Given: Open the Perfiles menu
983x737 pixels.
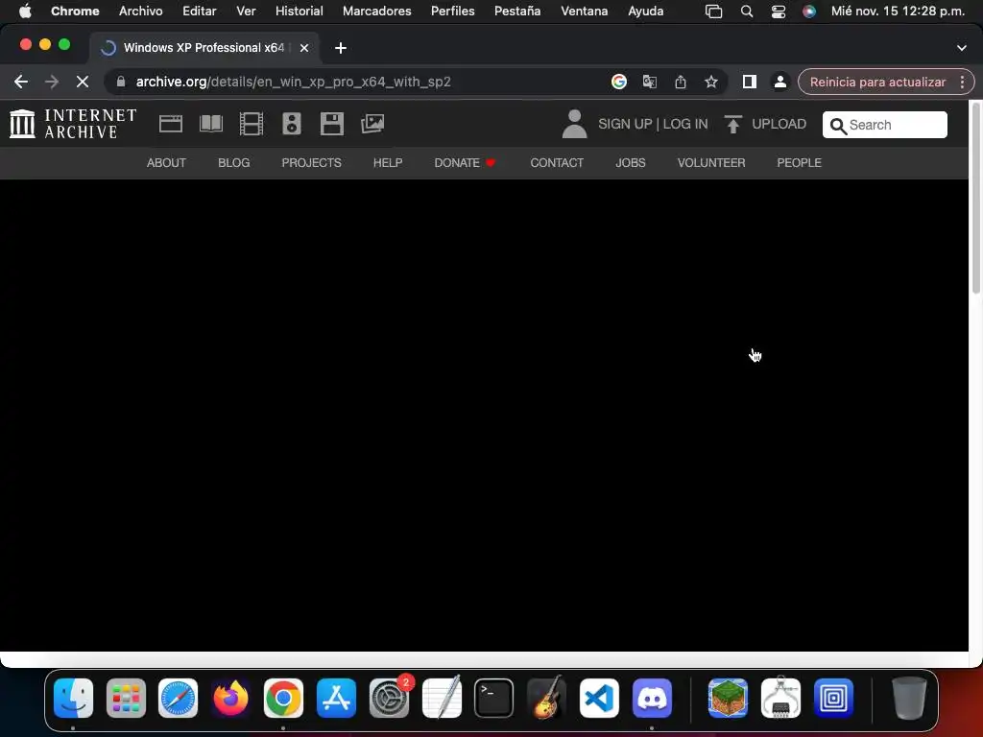Looking at the screenshot, I should coord(453,12).
